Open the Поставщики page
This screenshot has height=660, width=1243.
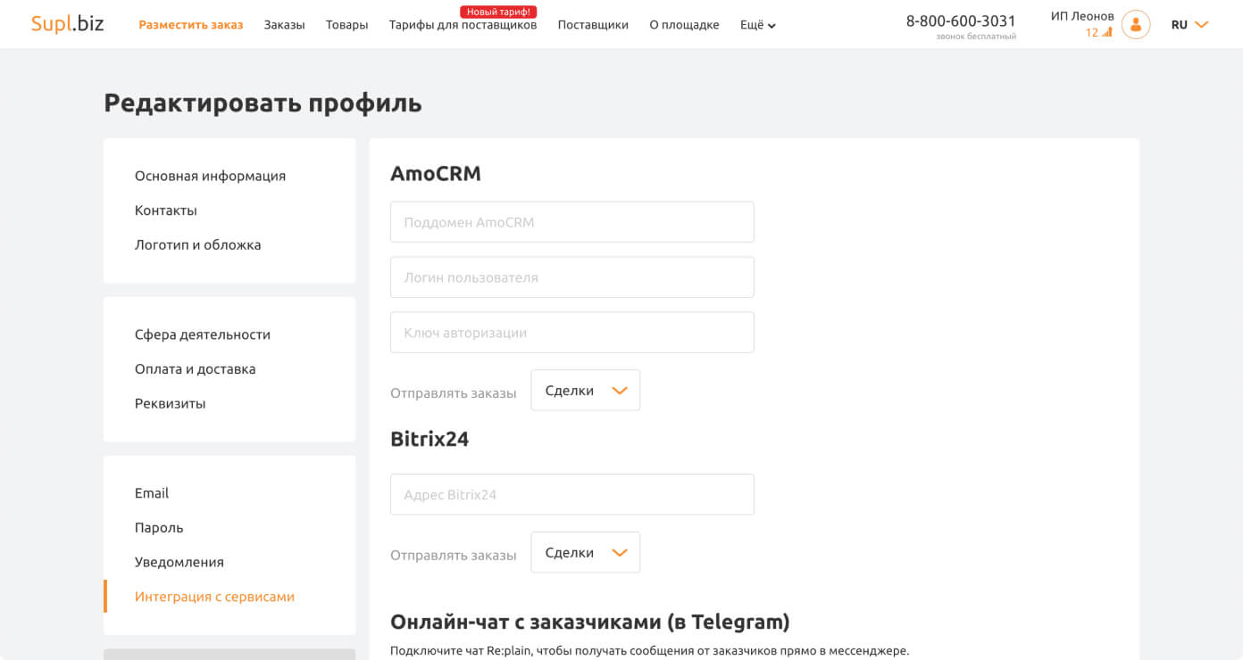tap(593, 25)
